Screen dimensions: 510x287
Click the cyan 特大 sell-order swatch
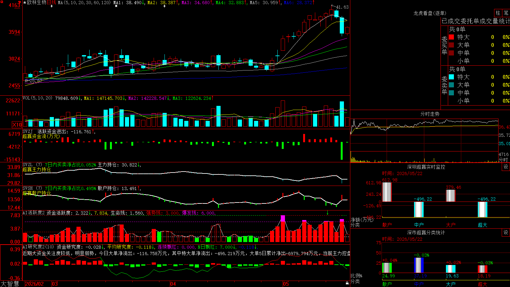[451, 77]
